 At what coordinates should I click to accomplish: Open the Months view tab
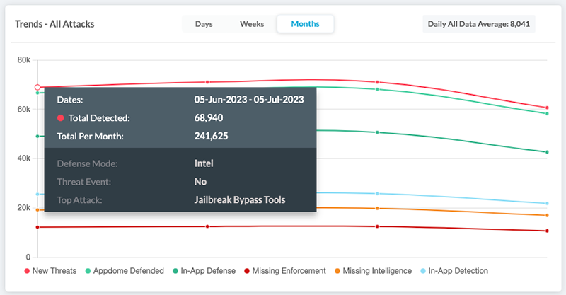click(305, 24)
